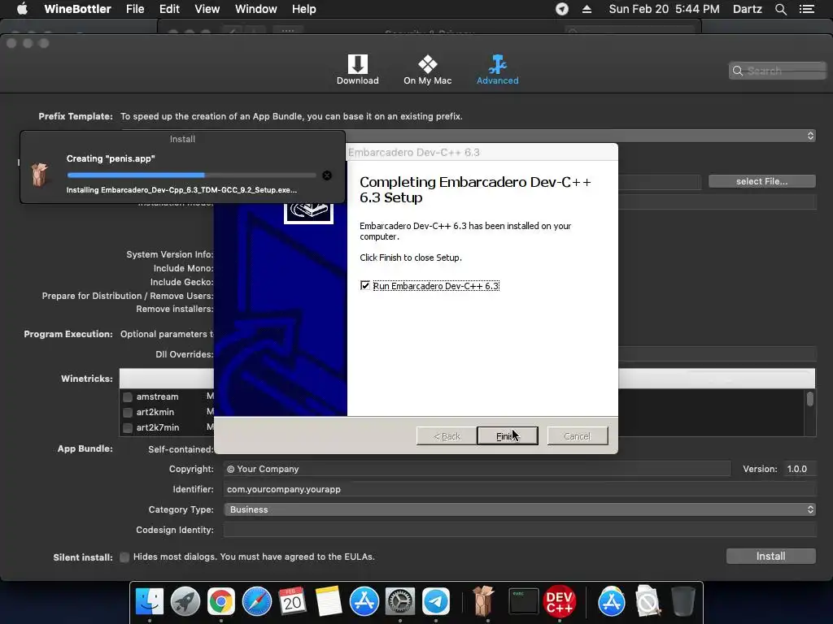
Task: Click the Dll Overrides field
Action: pos(717,354)
